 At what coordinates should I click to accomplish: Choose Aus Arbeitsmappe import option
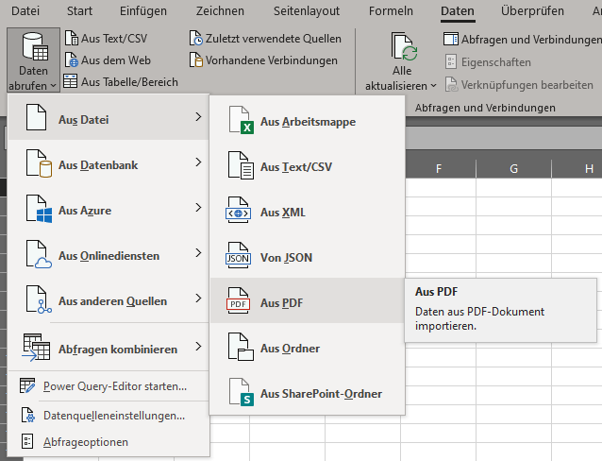tap(306, 122)
